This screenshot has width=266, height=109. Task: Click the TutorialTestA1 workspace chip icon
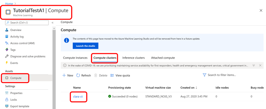coord(8,12)
